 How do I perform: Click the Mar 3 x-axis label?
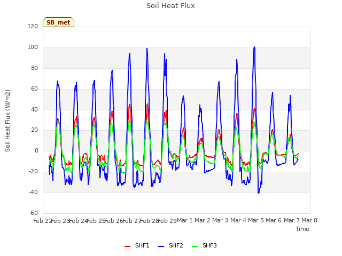(x=220, y=220)
